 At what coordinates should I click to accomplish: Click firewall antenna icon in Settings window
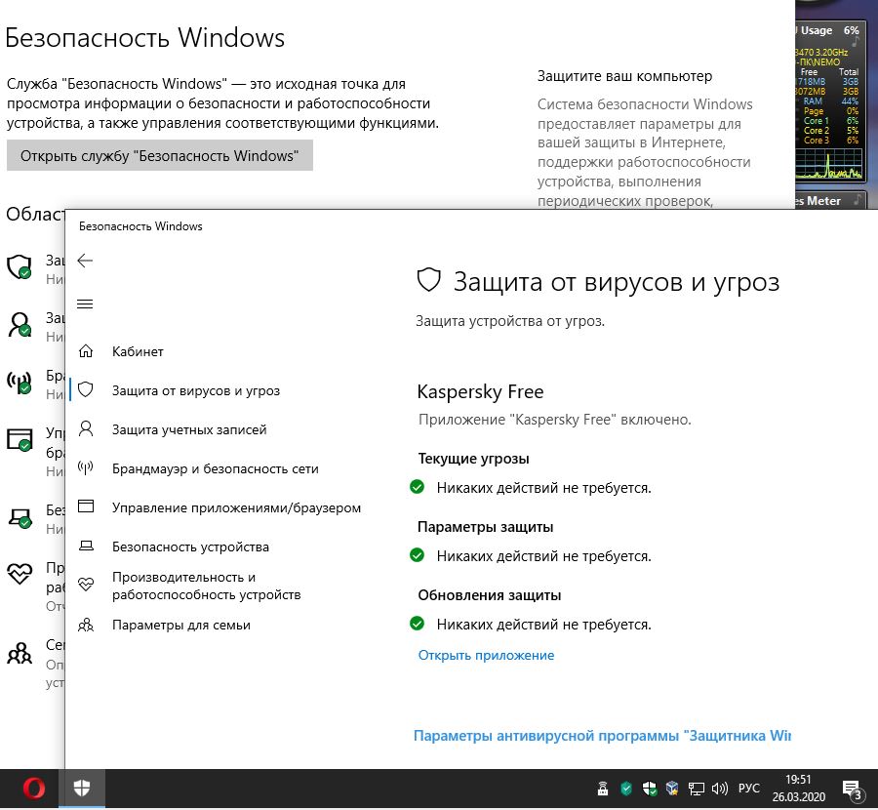click(20, 382)
